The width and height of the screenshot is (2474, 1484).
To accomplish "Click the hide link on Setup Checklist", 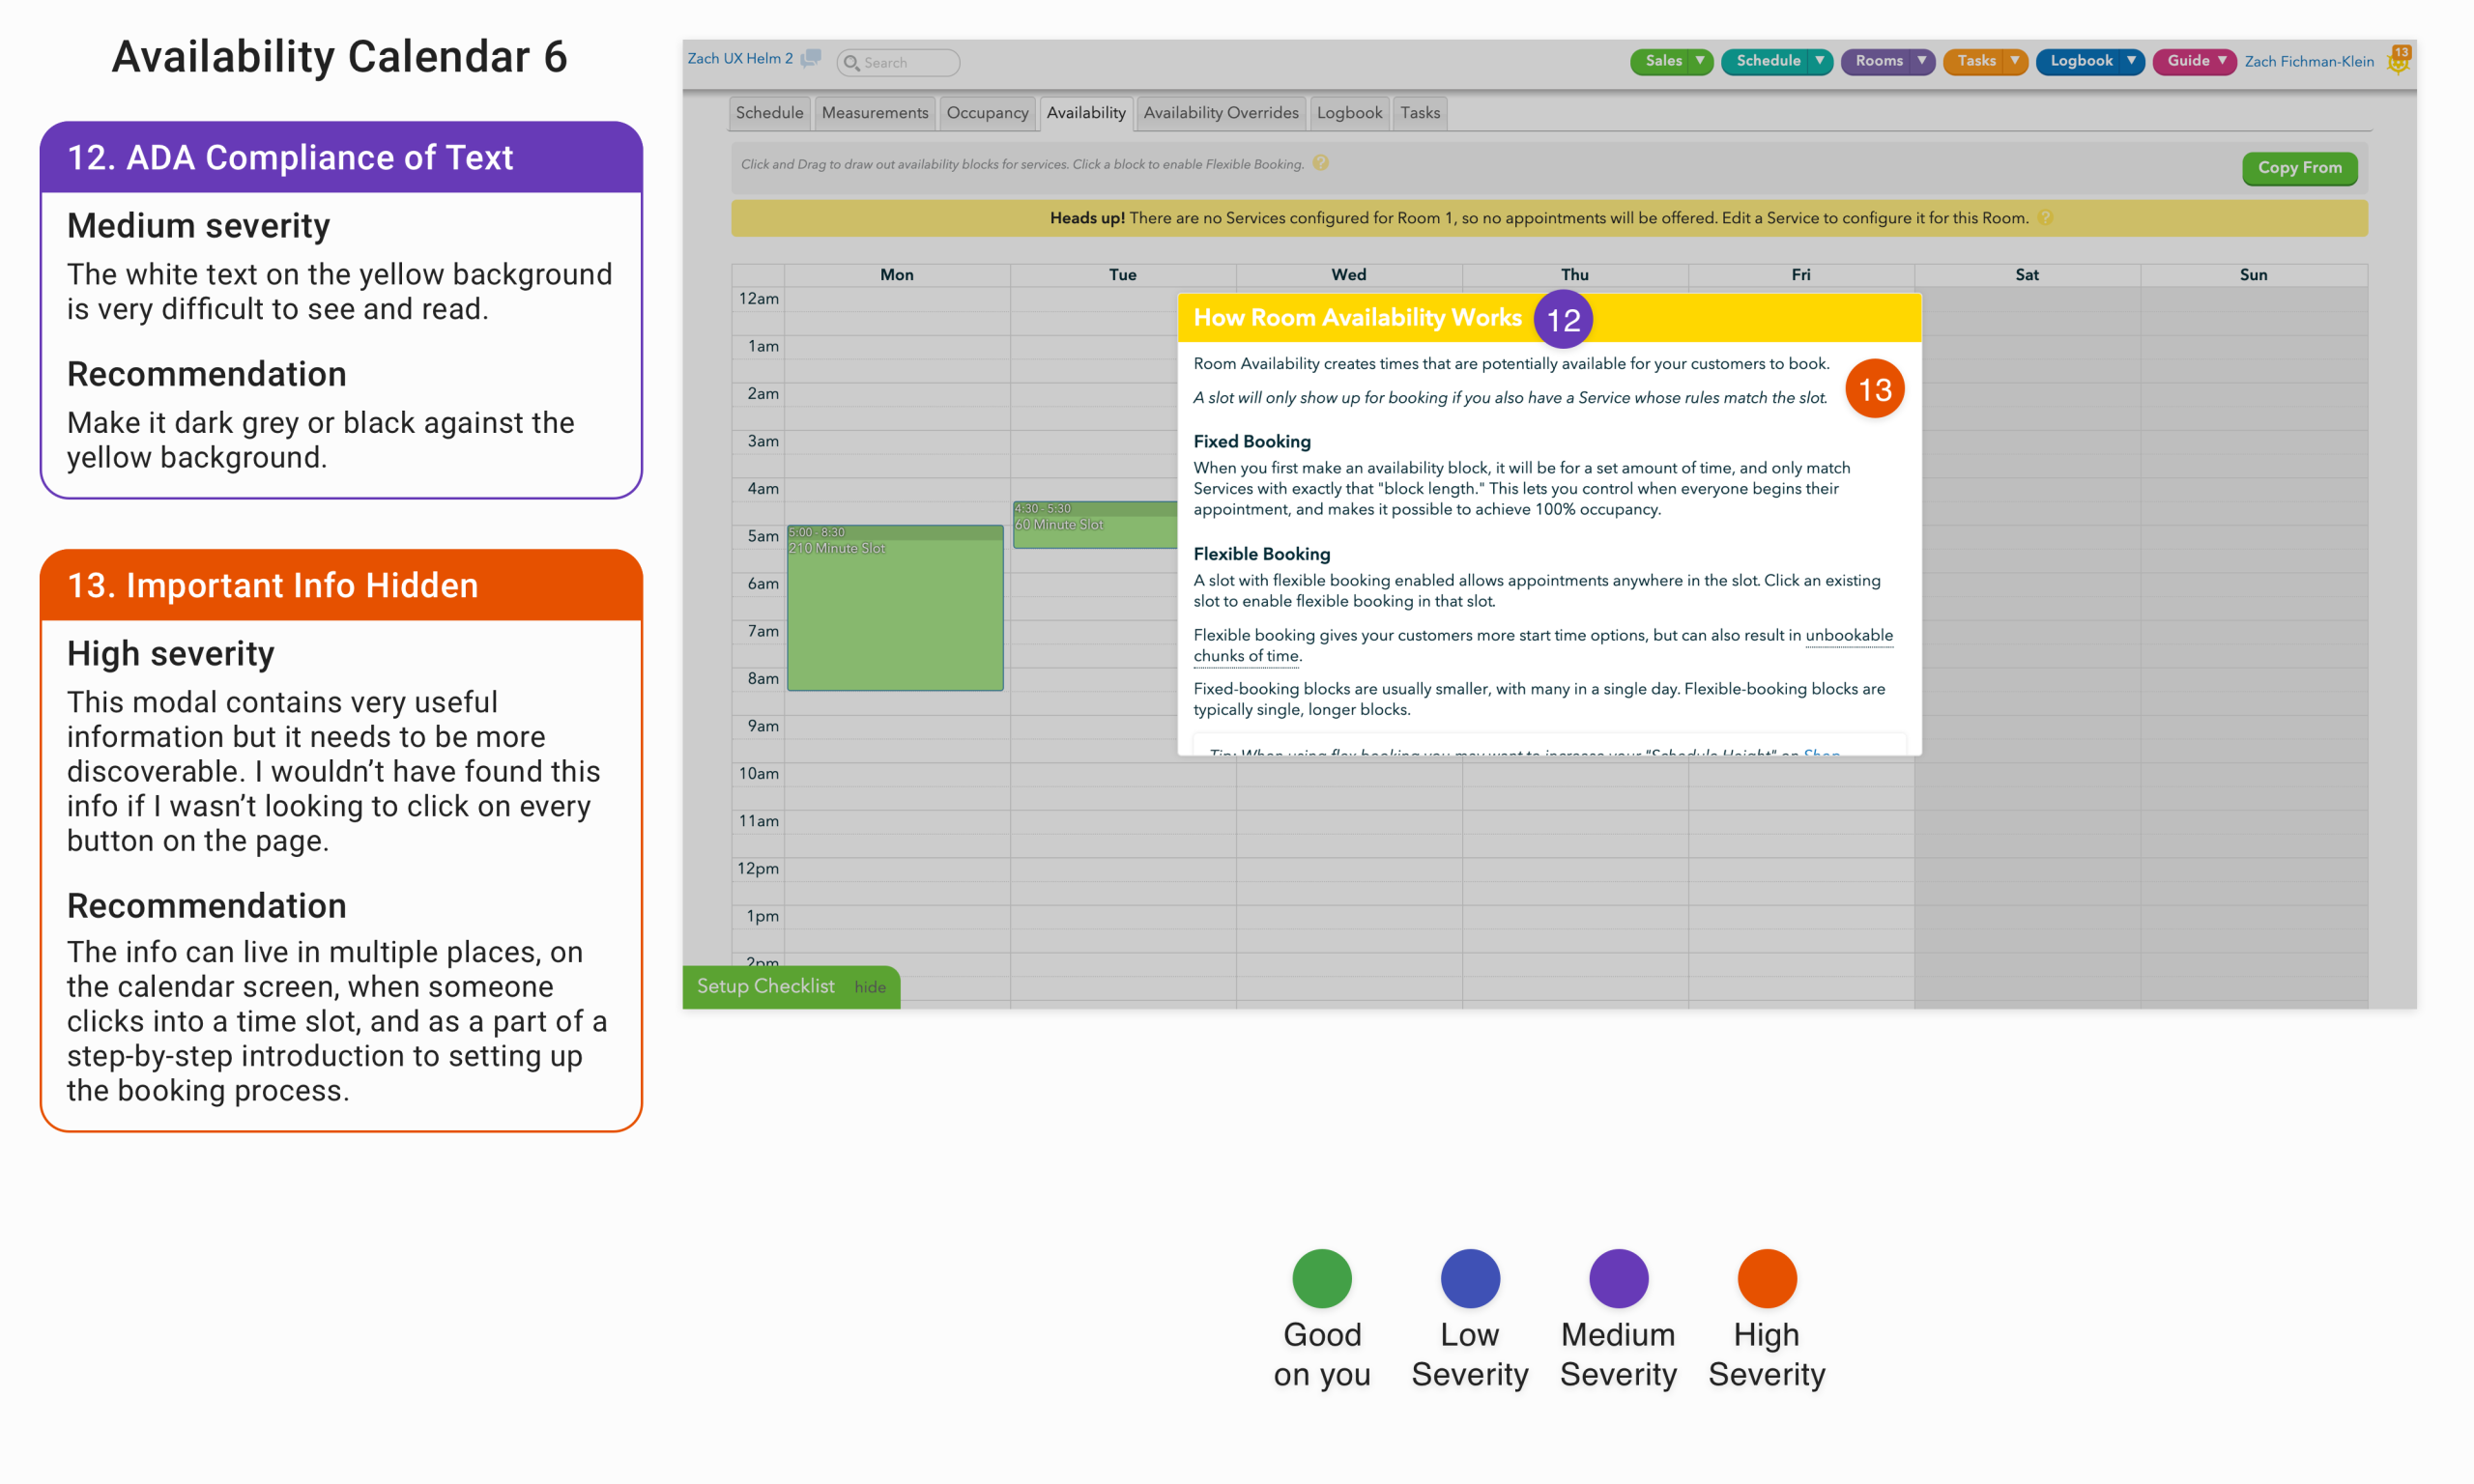I will click(x=869, y=987).
